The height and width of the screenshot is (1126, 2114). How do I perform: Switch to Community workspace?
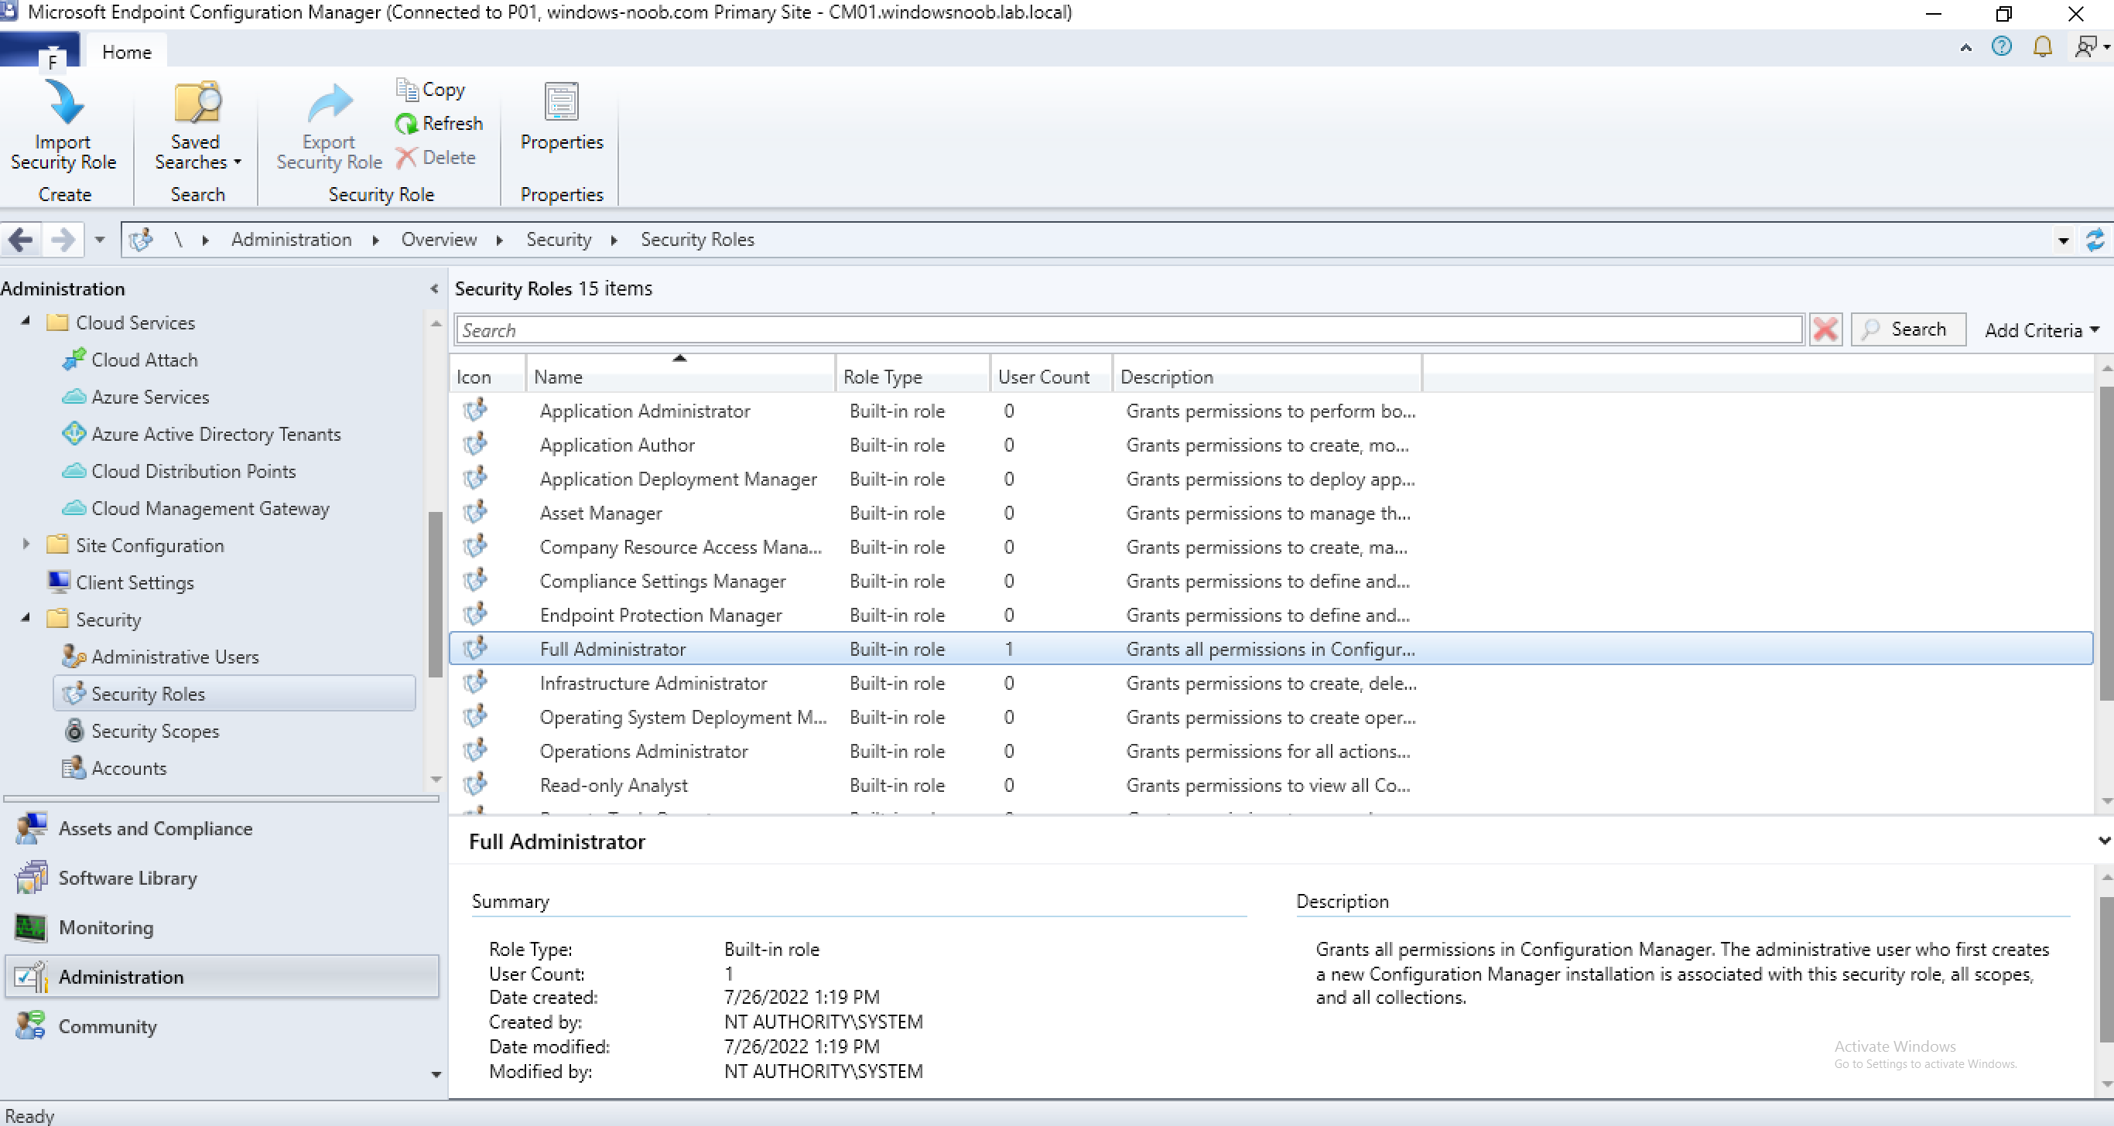click(221, 1026)
